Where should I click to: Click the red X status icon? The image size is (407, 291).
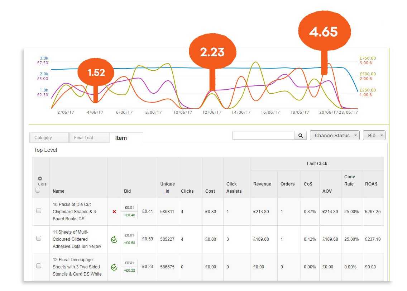pos(114,212)
